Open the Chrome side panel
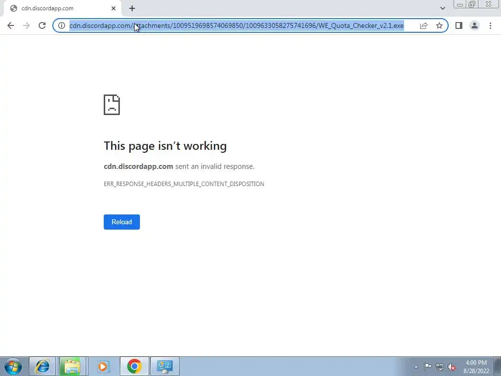501x376 pixels. [x=459, y=25]
